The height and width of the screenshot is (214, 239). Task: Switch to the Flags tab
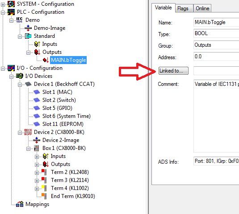[x=184, y=8]
